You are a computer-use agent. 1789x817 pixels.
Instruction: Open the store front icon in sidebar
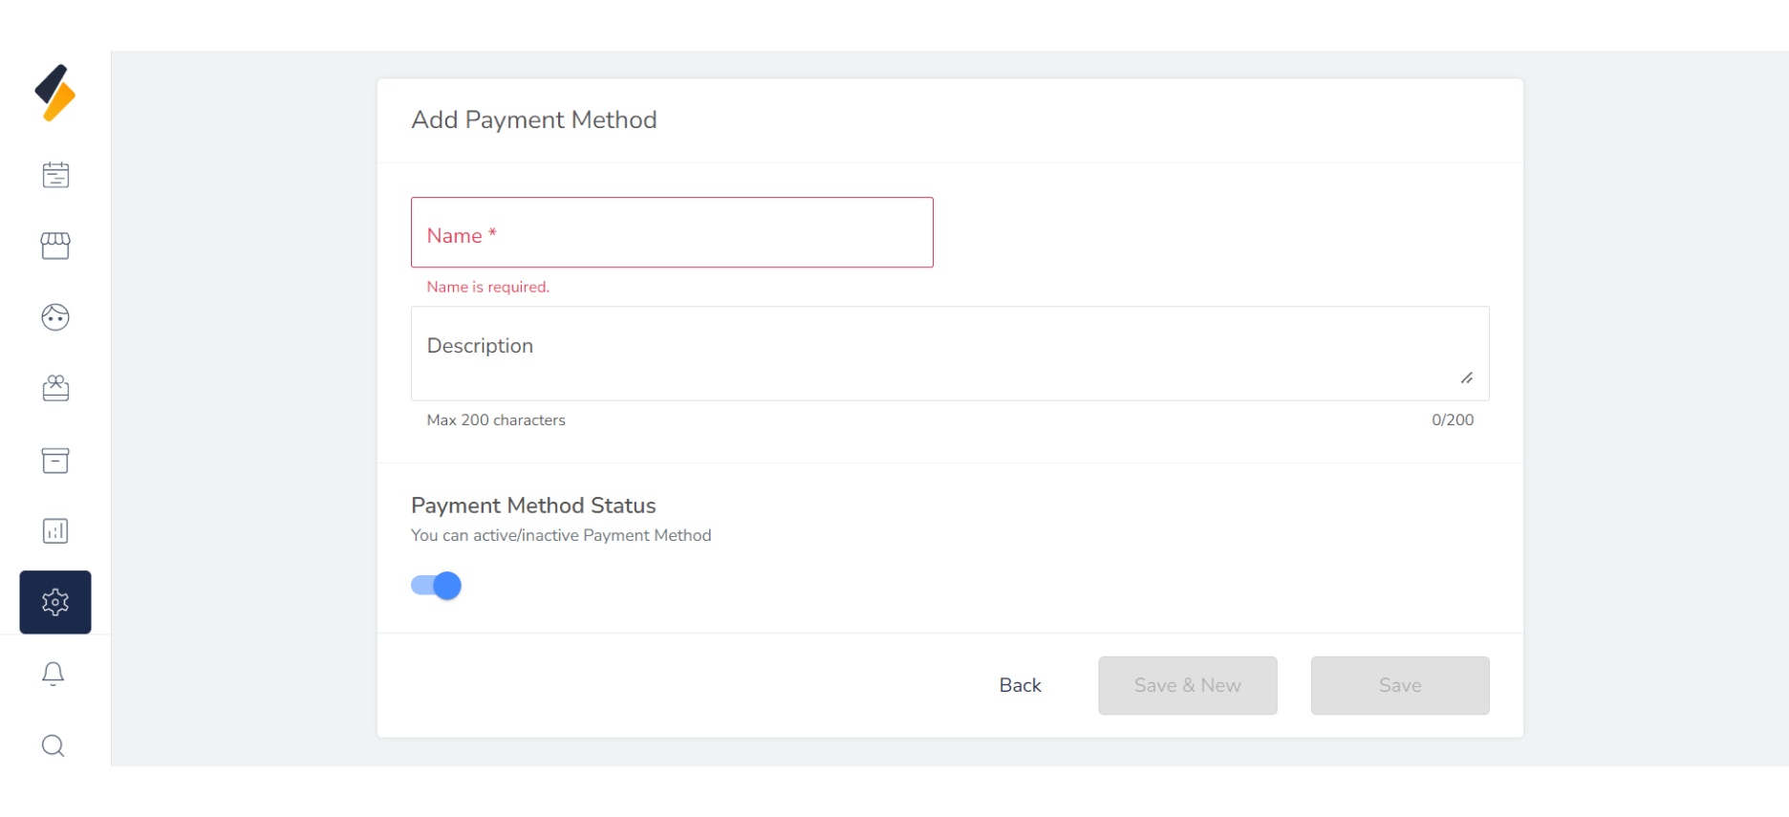point(55,246)
